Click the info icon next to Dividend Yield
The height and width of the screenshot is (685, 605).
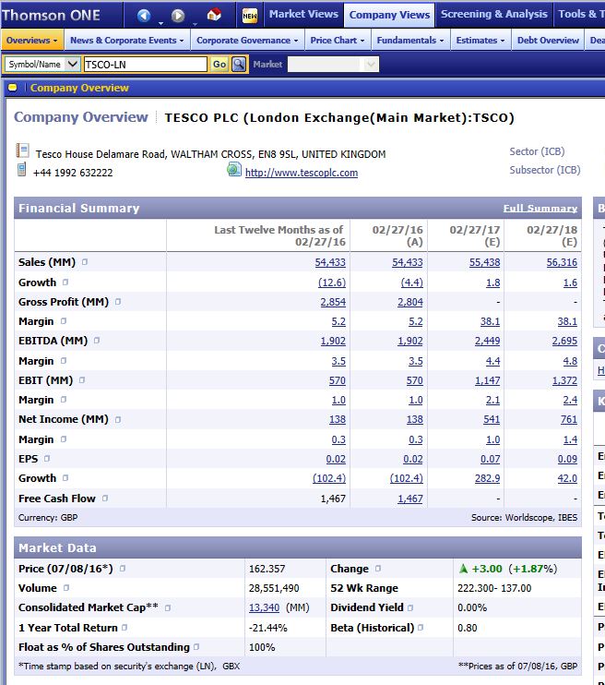pyautogui.click(x=410, y=608)
